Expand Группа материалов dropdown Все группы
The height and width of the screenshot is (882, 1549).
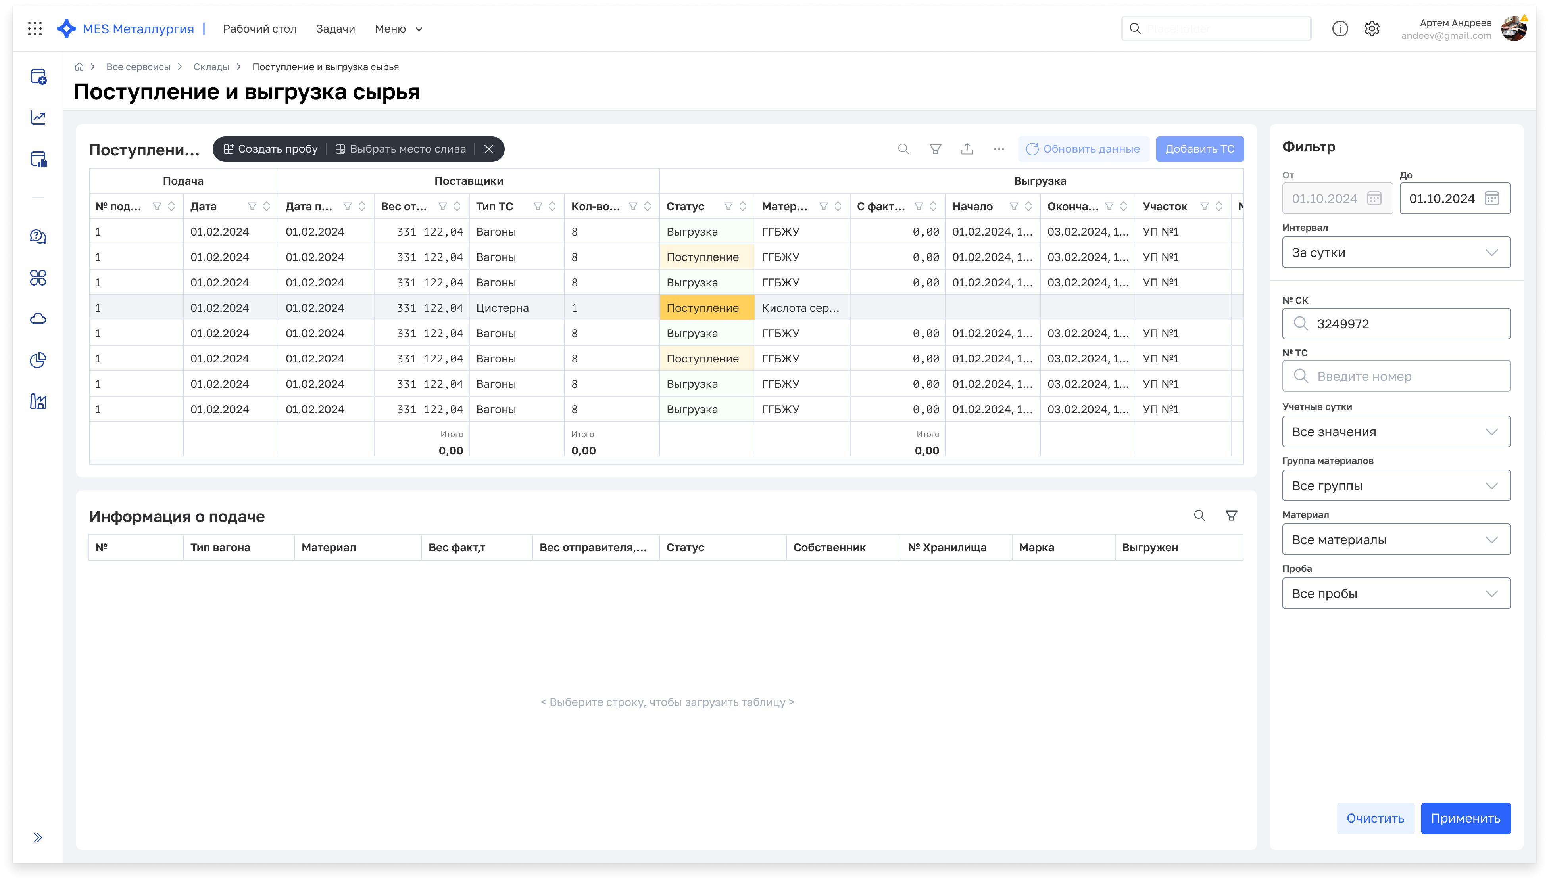(1396, 486)
